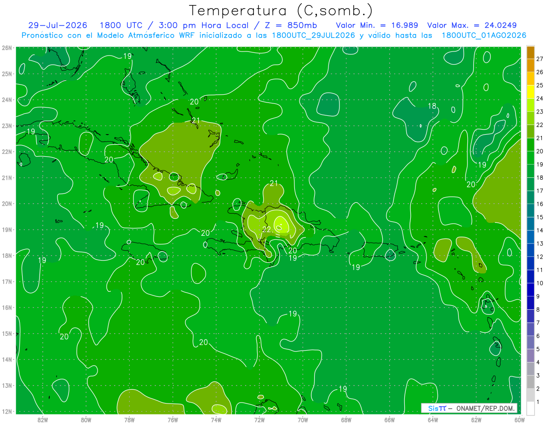Click longitude axis label "62W"
This screenshot has height=426, width=552.
[476, 420]
